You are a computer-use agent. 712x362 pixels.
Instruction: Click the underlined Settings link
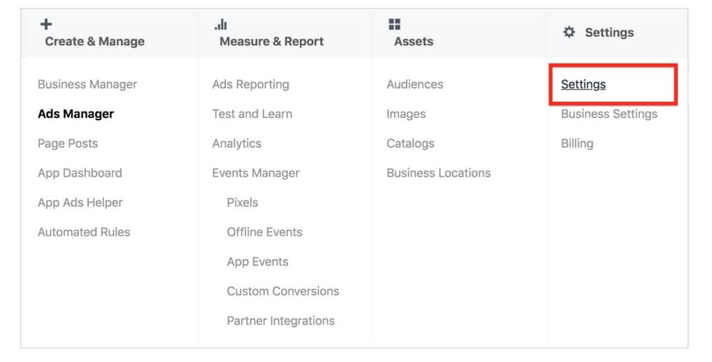pos(583,84)
